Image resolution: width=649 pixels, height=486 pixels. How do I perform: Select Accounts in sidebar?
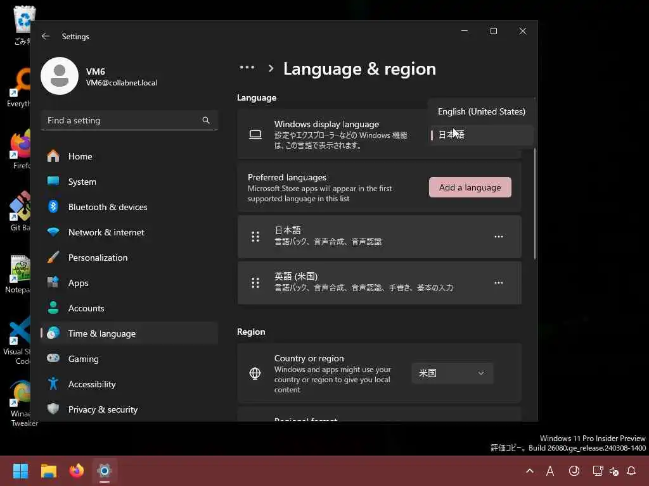[129, 308]
